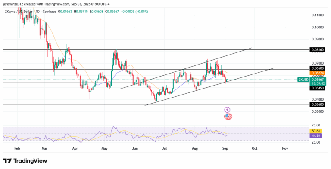Click the +0.00003 (+0.05%) change value
The height and width of the screenshot is (169, 331).
tap(134, 12)
